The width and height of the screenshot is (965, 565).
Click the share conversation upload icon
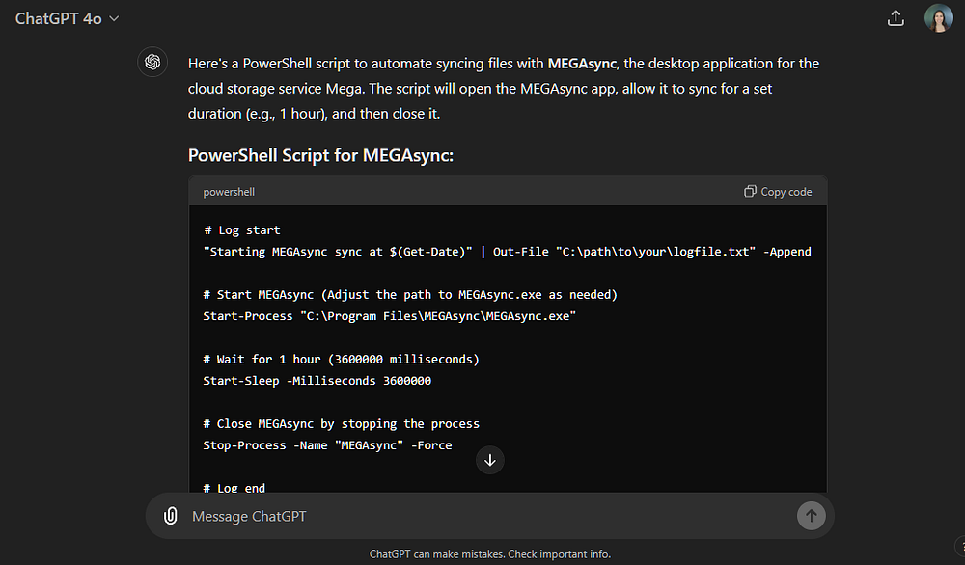tap(896, 18)
